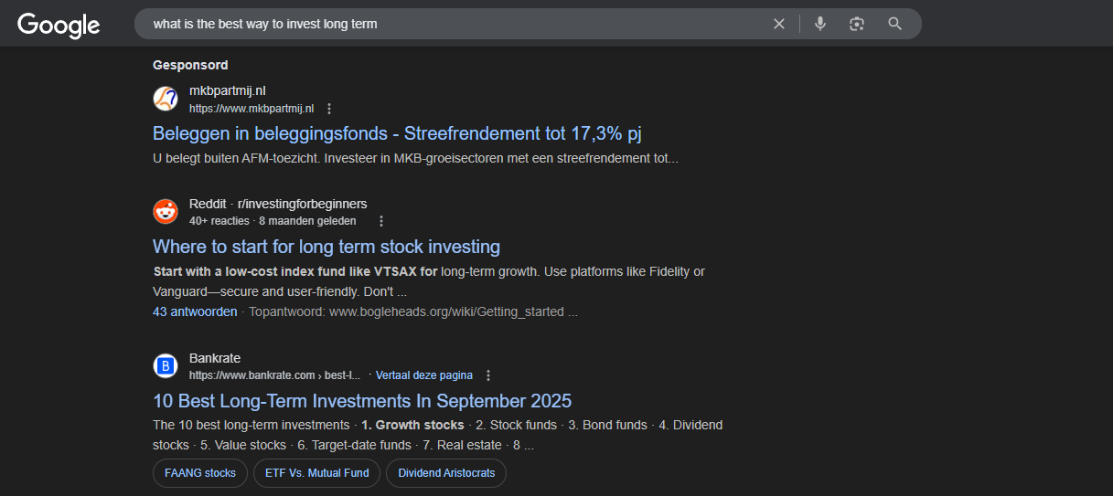Image resolution: width=1113 pixels, height=496 pixels.
Task: Open '10 Best Long-Term Investments' result
Action: pyautogui.click(x=362, y=401)
